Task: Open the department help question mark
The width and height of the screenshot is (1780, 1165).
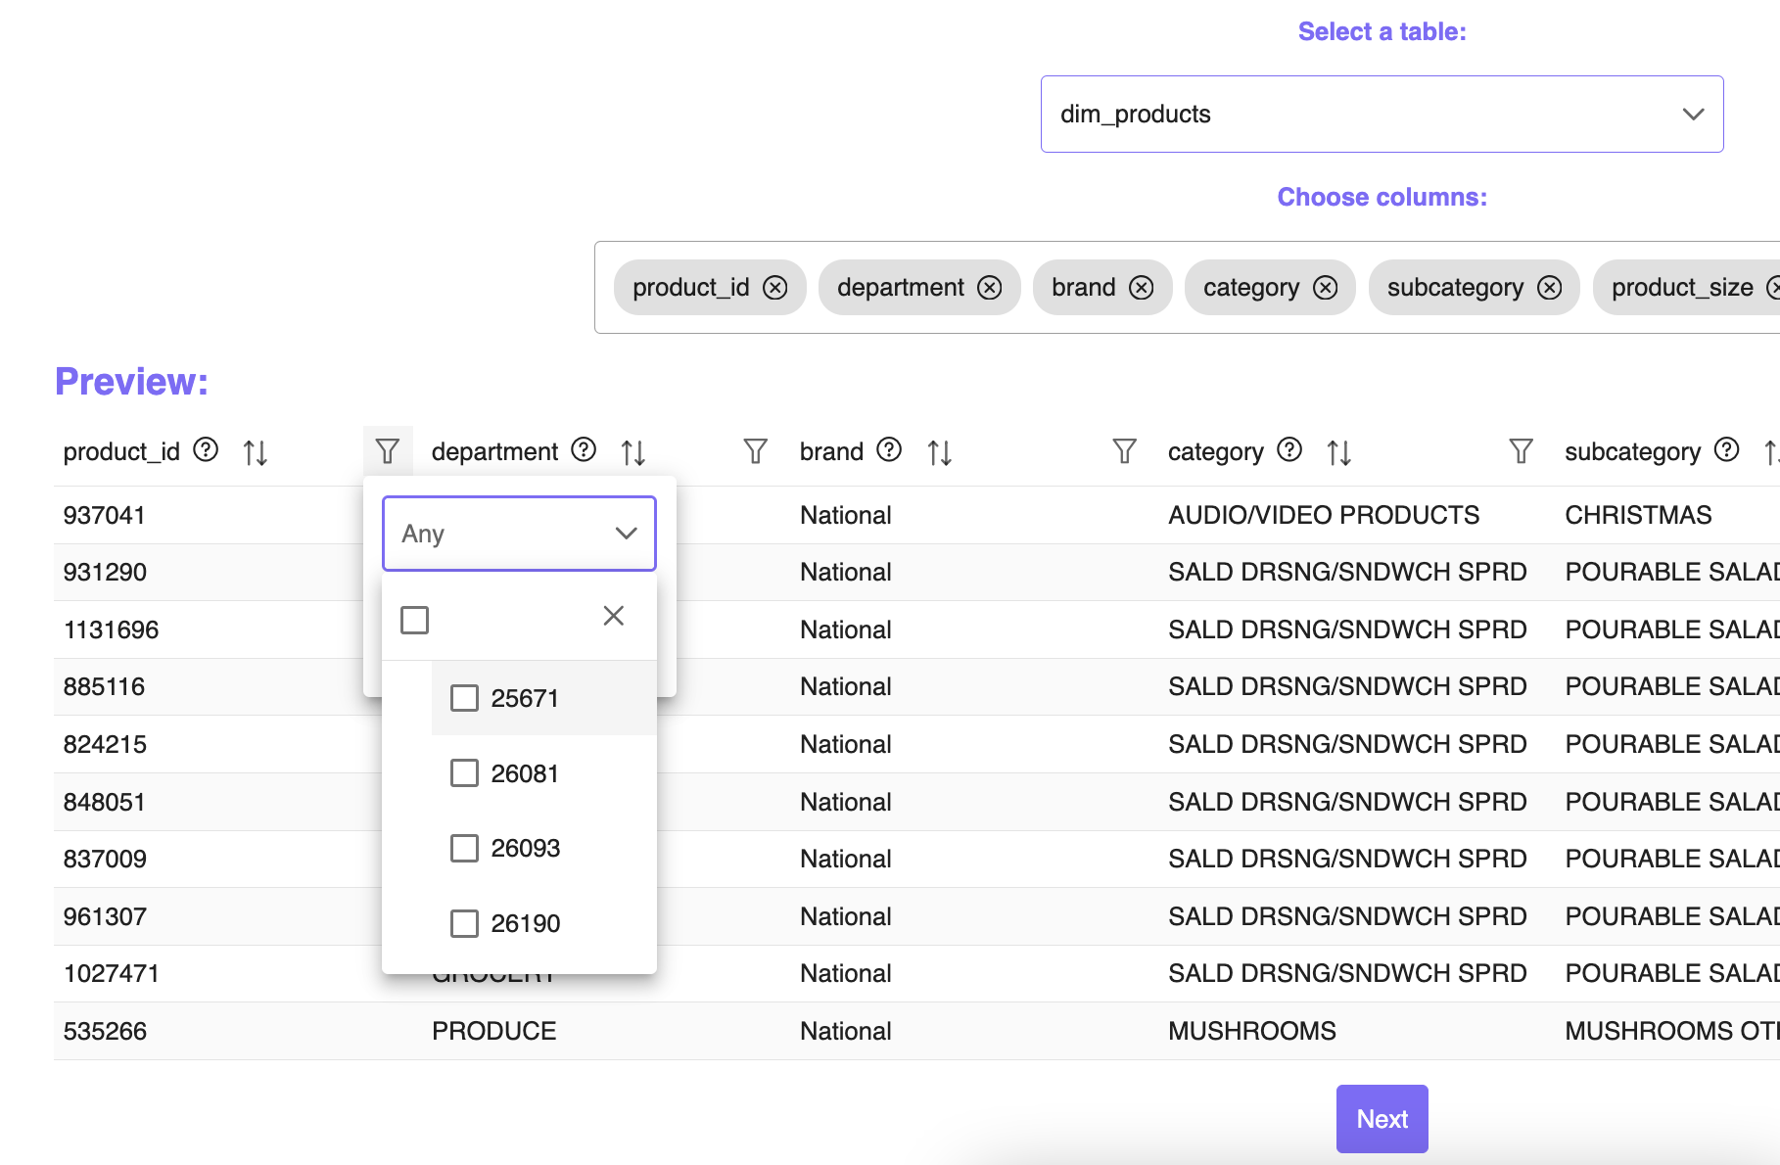Action: pos(583,450)
